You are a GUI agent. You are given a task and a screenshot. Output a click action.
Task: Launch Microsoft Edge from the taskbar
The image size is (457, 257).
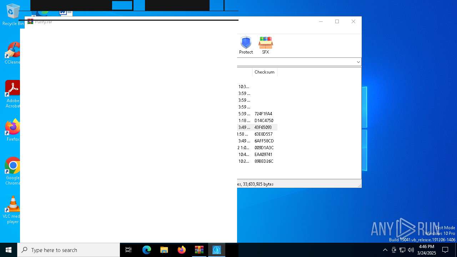click(x=147, y=250)
